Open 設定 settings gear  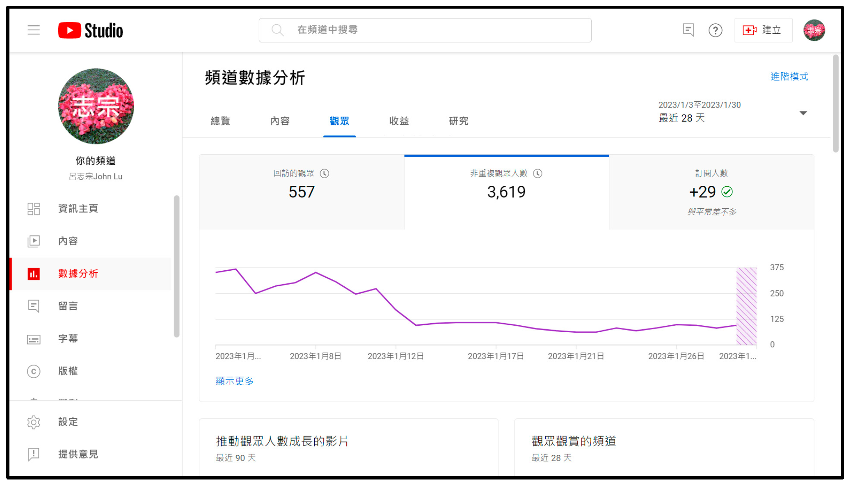68,422
